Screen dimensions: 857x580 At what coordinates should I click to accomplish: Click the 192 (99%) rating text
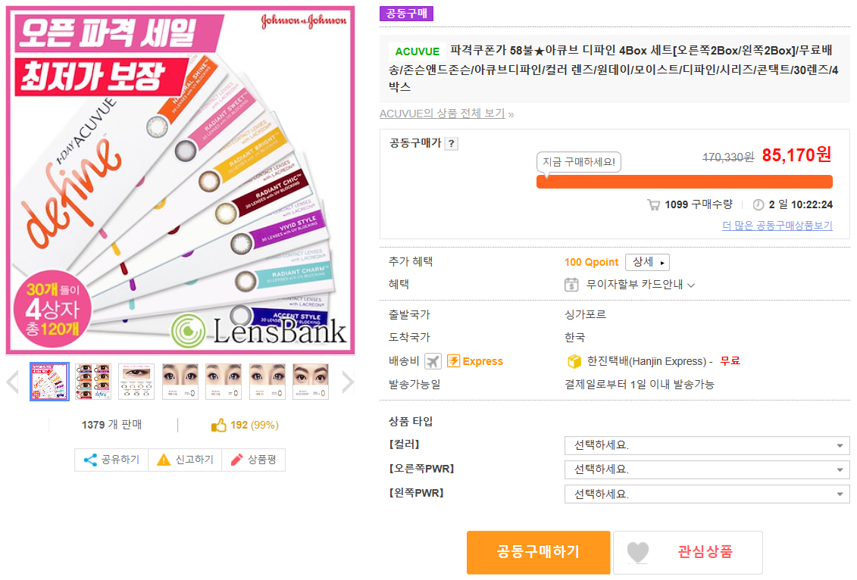254,425
